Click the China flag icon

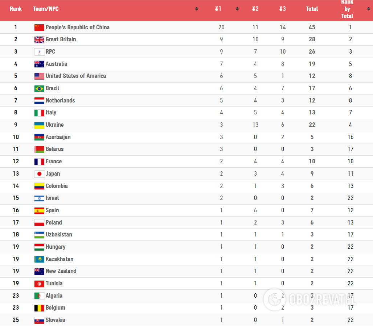39,28
